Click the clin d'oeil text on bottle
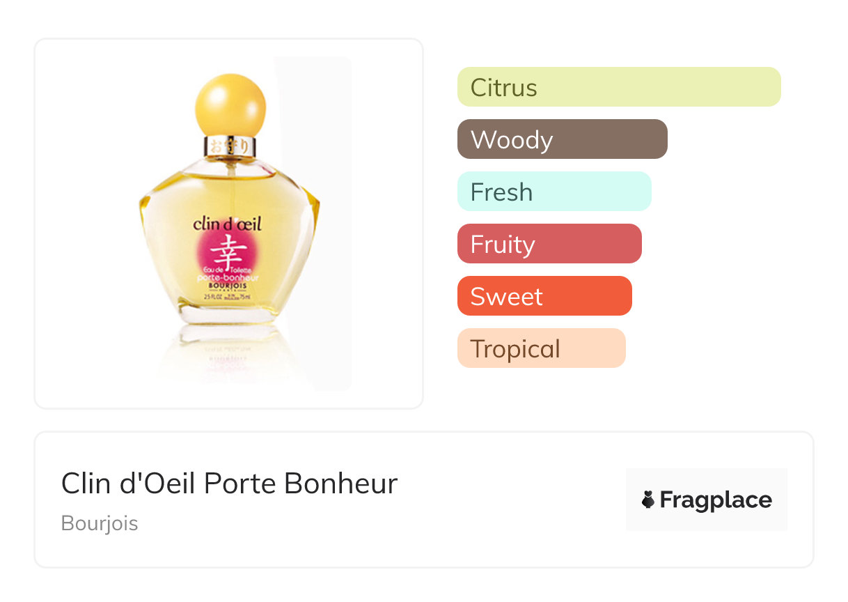The width and height of the screenshot is (848, 602). pos(228,224)
